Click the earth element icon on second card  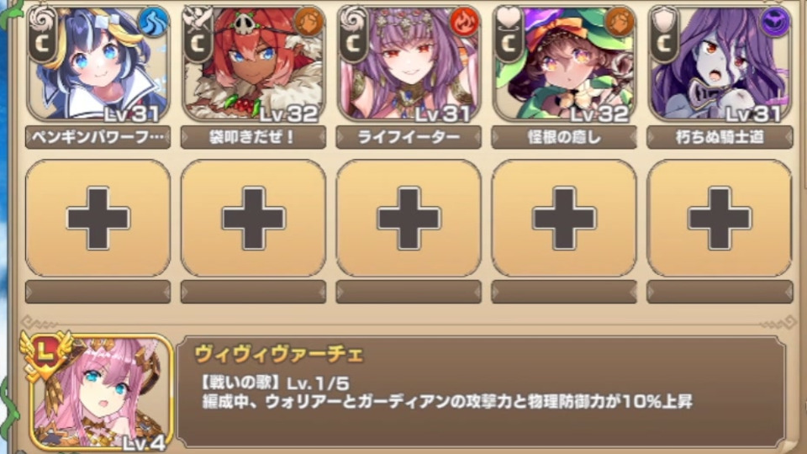pos(309,22)
